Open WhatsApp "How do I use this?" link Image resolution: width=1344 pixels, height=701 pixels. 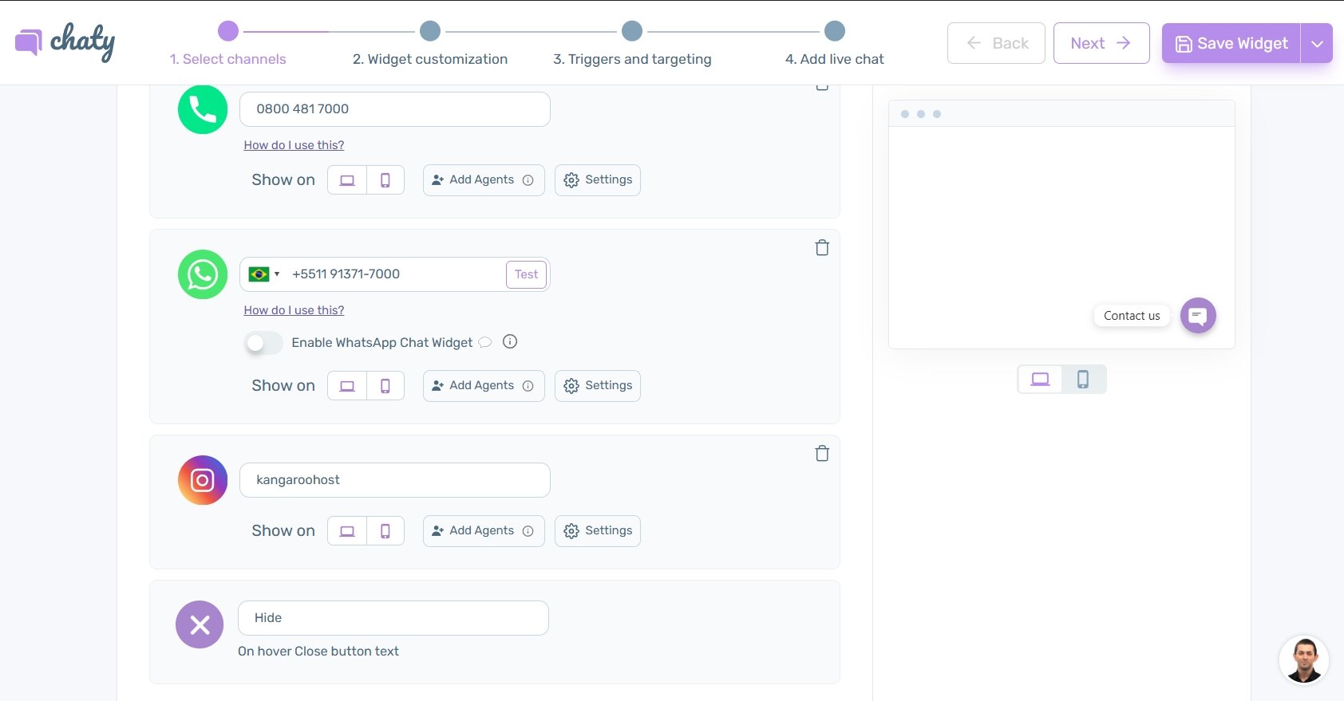click(x=294, y=310)
